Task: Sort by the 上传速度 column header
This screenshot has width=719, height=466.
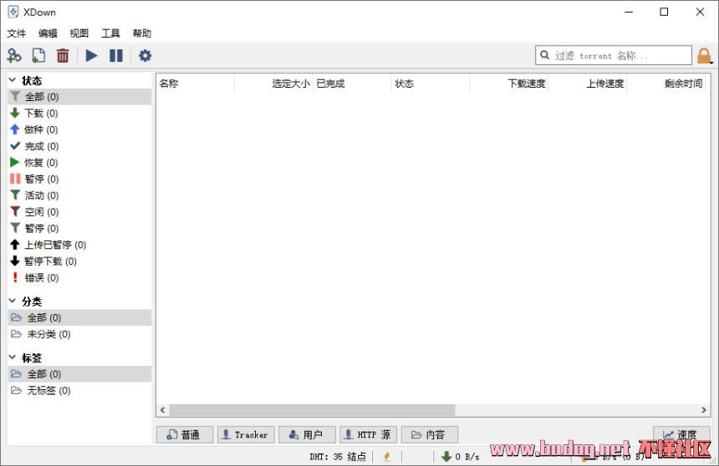Action: [588, 84]
